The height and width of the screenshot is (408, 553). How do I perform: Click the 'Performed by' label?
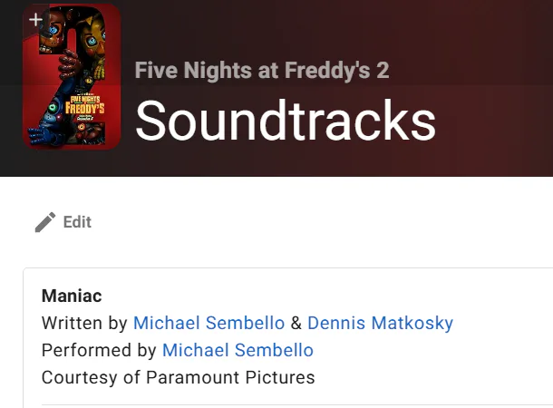tap(100, 350)
